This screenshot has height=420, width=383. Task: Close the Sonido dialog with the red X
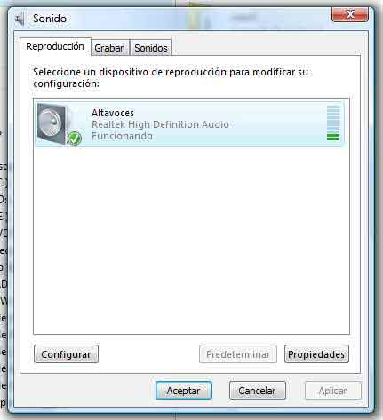tap(350, 14)
